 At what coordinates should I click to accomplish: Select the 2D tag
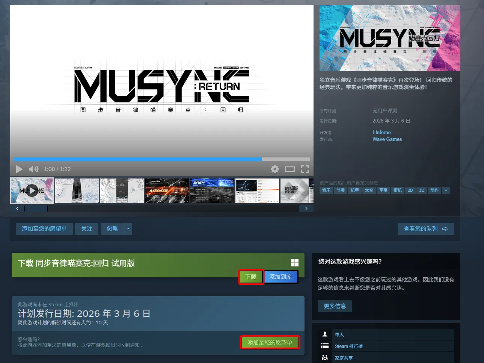(x=410, y=190)
